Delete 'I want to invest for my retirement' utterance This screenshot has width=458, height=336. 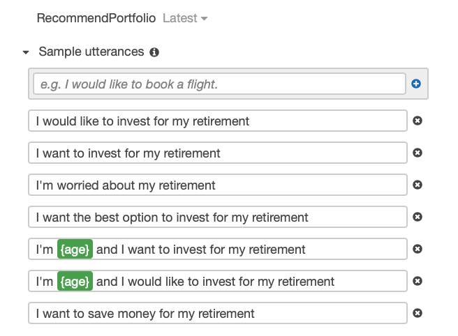click(x=418, y=153)
